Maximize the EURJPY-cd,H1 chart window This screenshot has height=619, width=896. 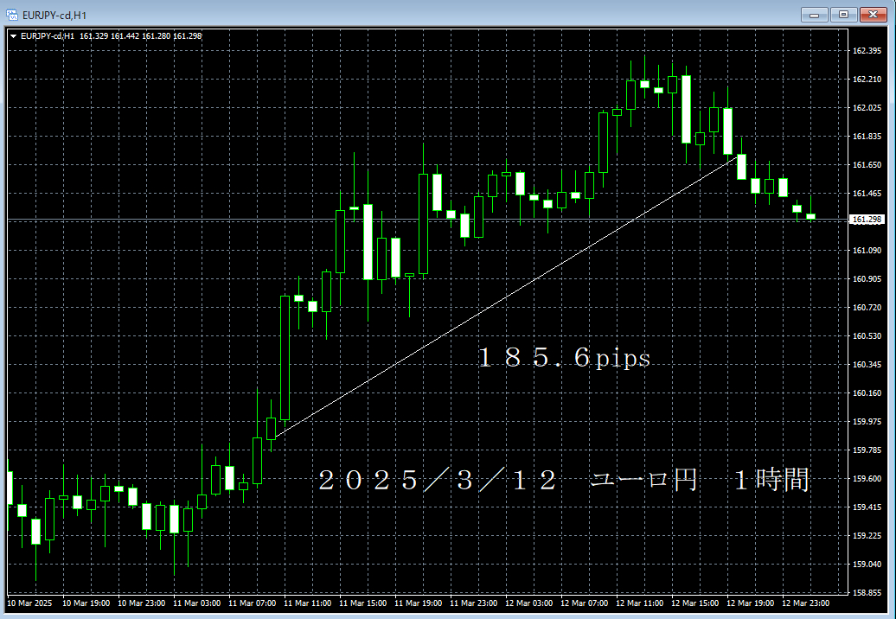[843, 15]
